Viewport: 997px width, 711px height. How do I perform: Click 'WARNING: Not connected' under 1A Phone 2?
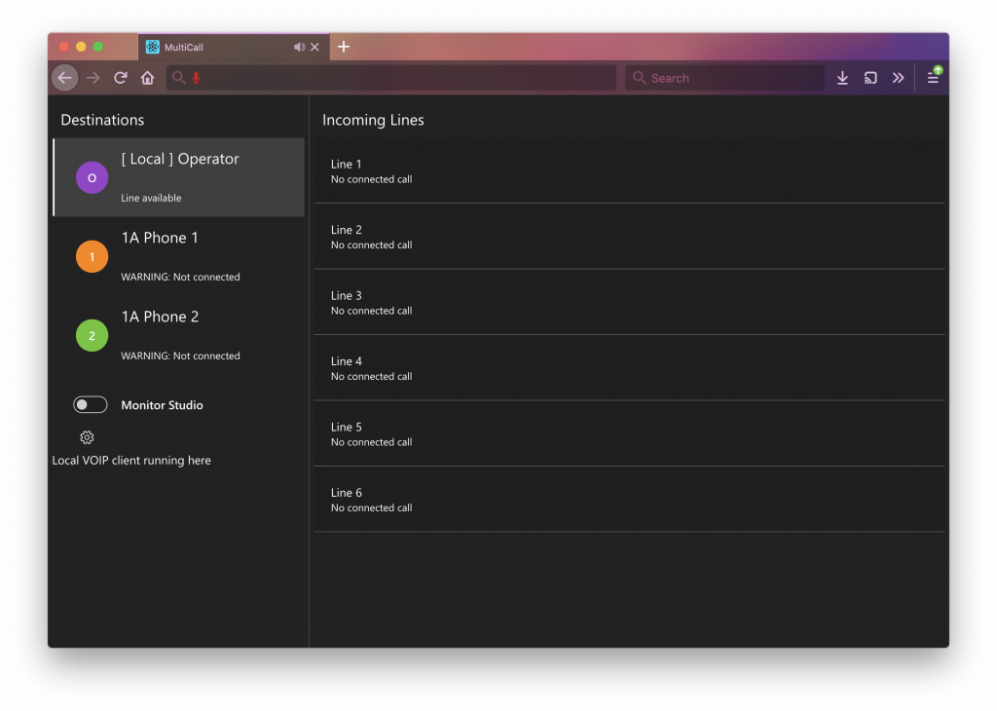click(180, 355)
